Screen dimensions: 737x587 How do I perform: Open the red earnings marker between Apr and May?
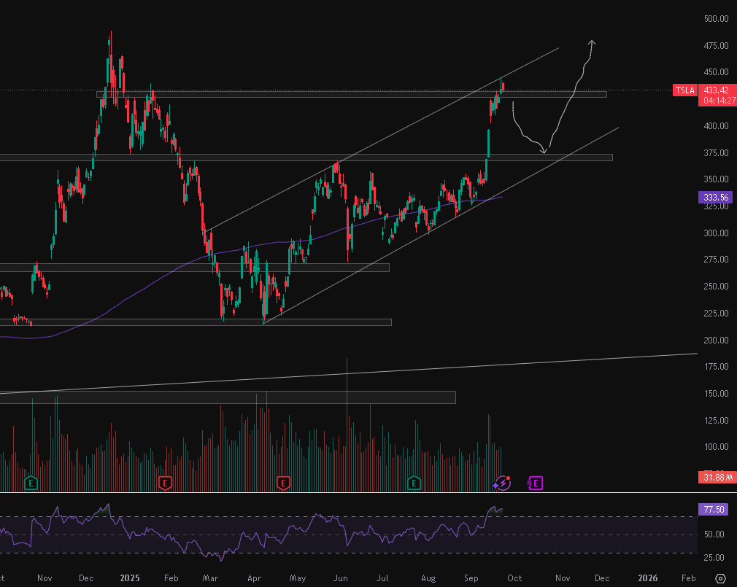(283, 482)
